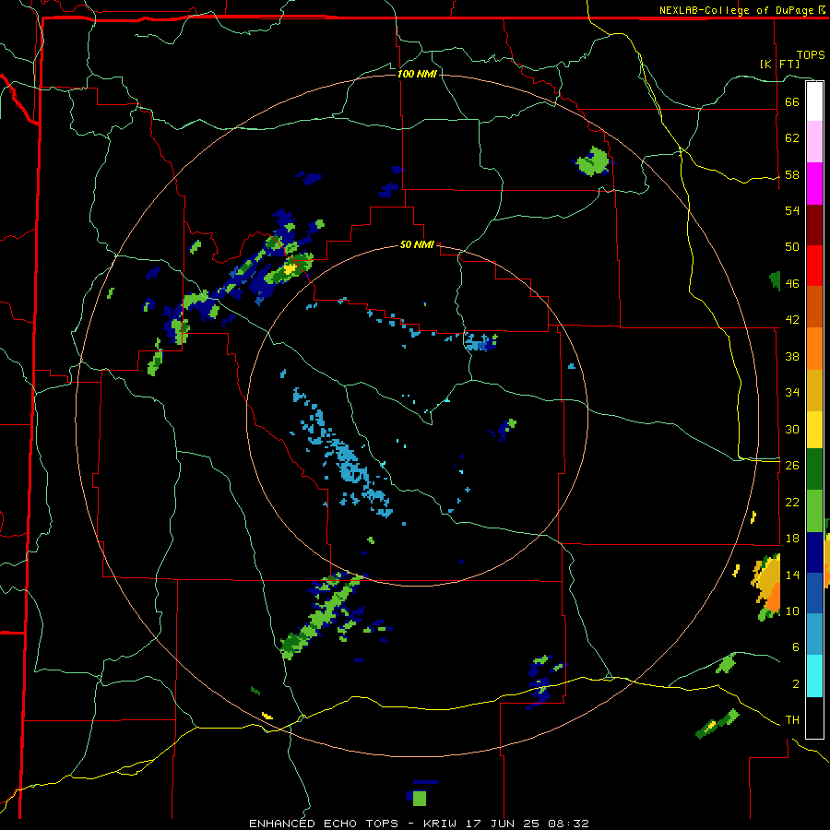Click the legend value 66
Viewport: 830px width, 830px height.
point(792,101)
